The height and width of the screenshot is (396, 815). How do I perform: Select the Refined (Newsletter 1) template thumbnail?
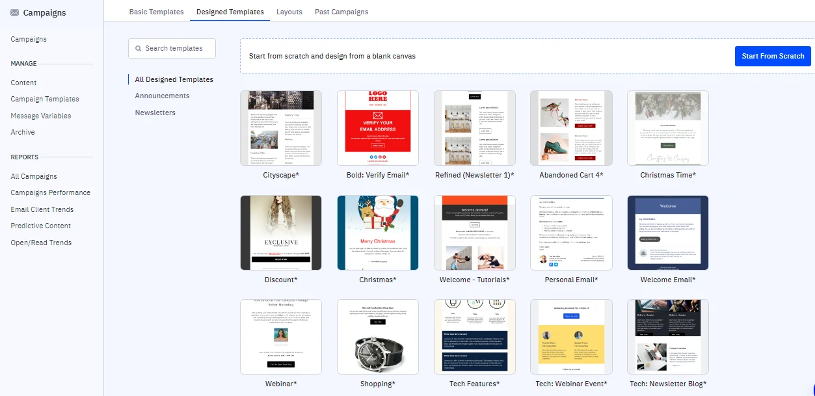coord(475,128)
